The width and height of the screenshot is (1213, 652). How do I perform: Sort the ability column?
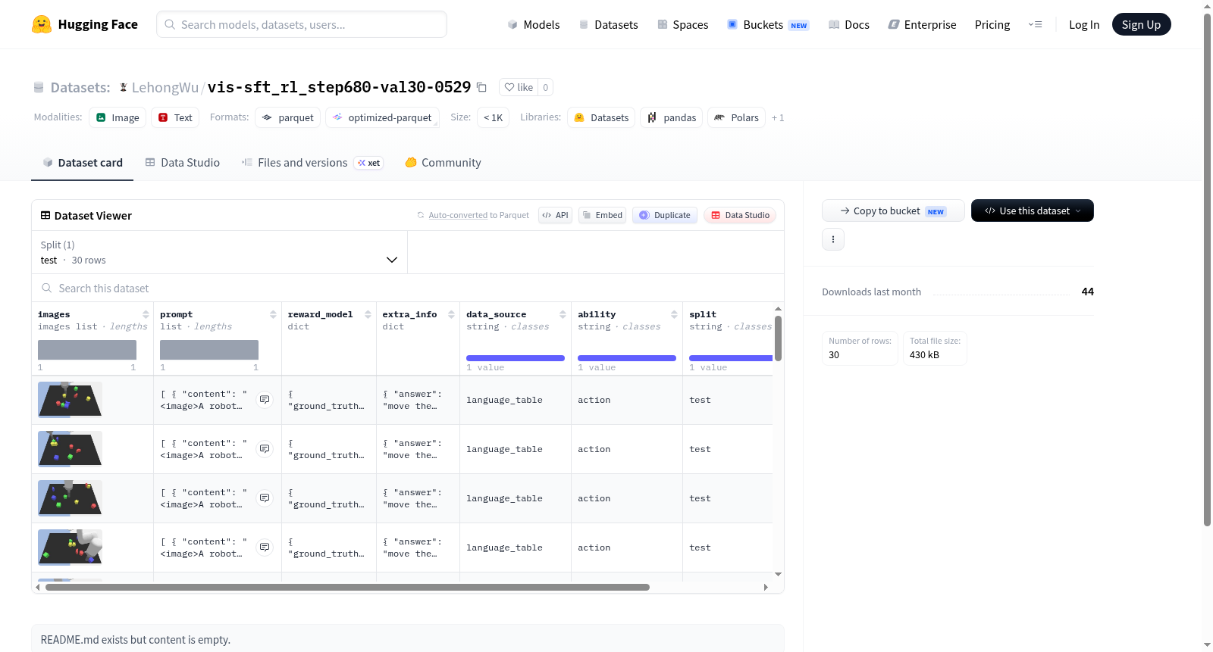coord(674,314)
